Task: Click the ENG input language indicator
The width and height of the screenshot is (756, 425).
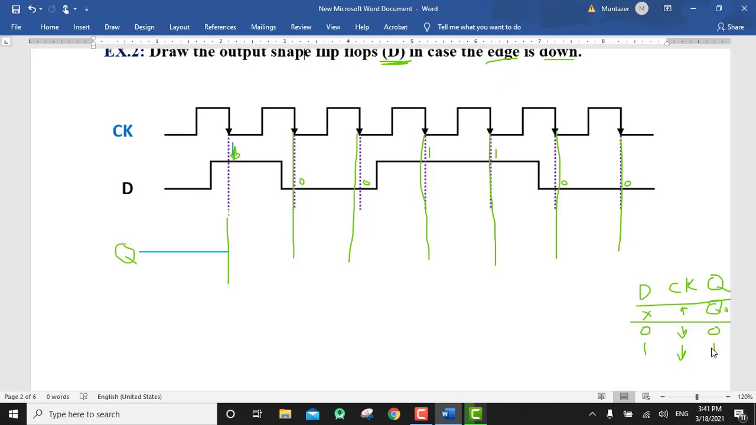Action: tap(682, 414)
